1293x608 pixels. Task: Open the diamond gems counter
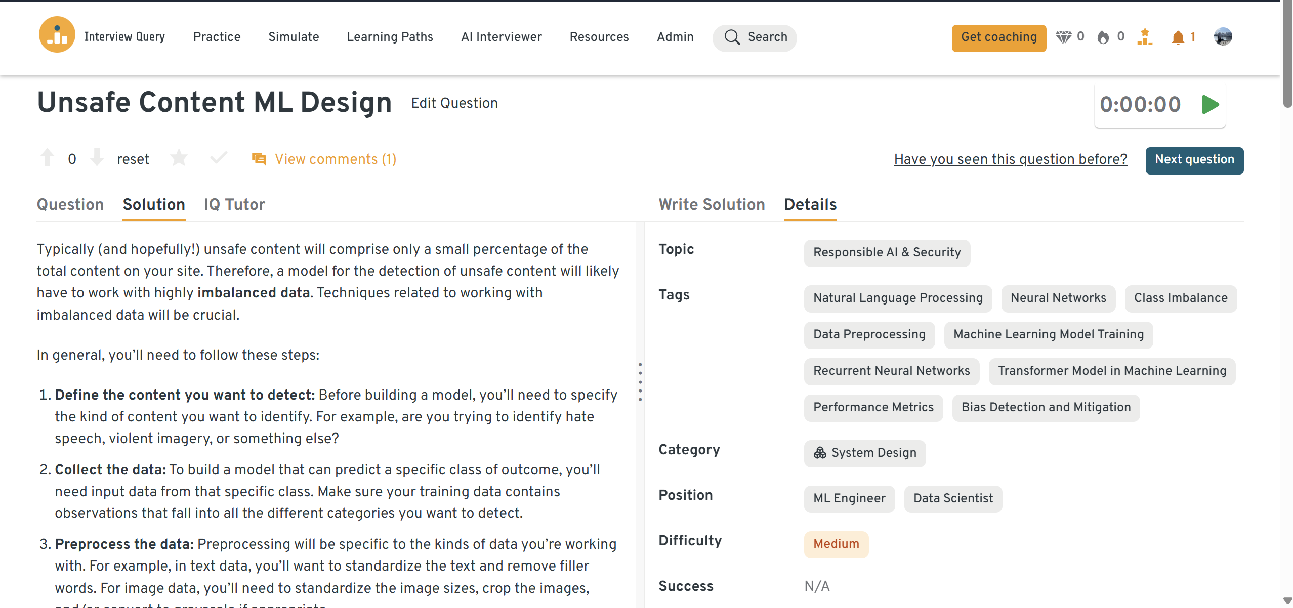pos(1063,37)
